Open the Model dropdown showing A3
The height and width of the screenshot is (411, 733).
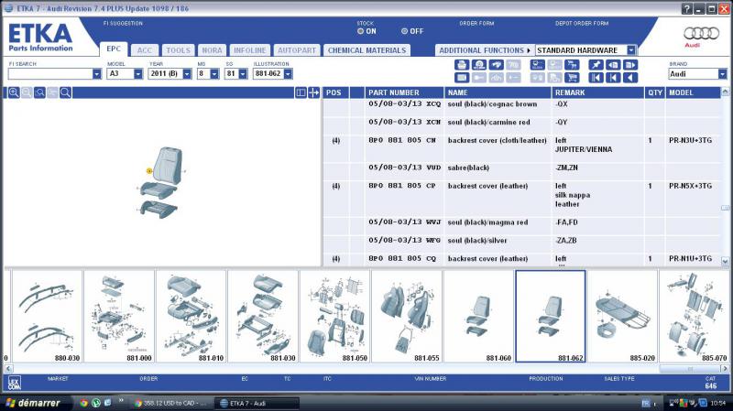(x=138, y=74)
